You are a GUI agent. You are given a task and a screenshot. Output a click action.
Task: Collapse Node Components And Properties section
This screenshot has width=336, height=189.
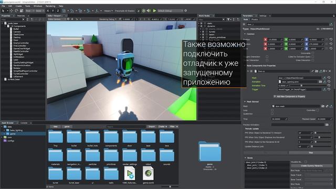[245, 66]
